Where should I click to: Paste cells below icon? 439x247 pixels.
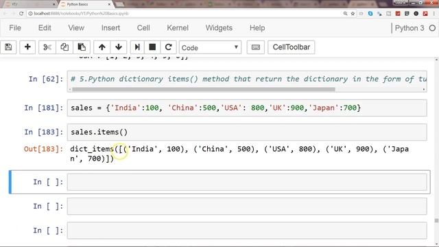[82, 47]
